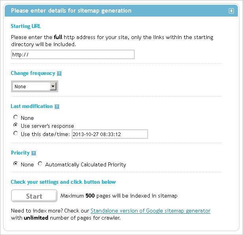Click the Change frequency heading text
The height and width of the screenshot is (235, 243).
33,73
